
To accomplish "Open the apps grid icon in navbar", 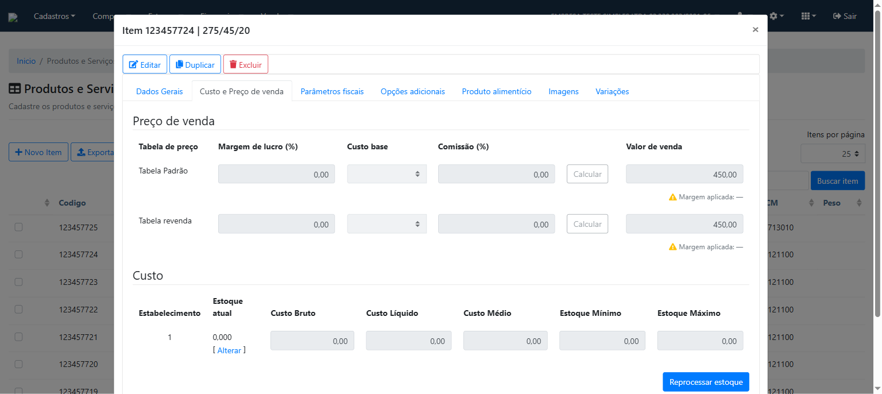I will pyautogui.click(x=808, y=16).
